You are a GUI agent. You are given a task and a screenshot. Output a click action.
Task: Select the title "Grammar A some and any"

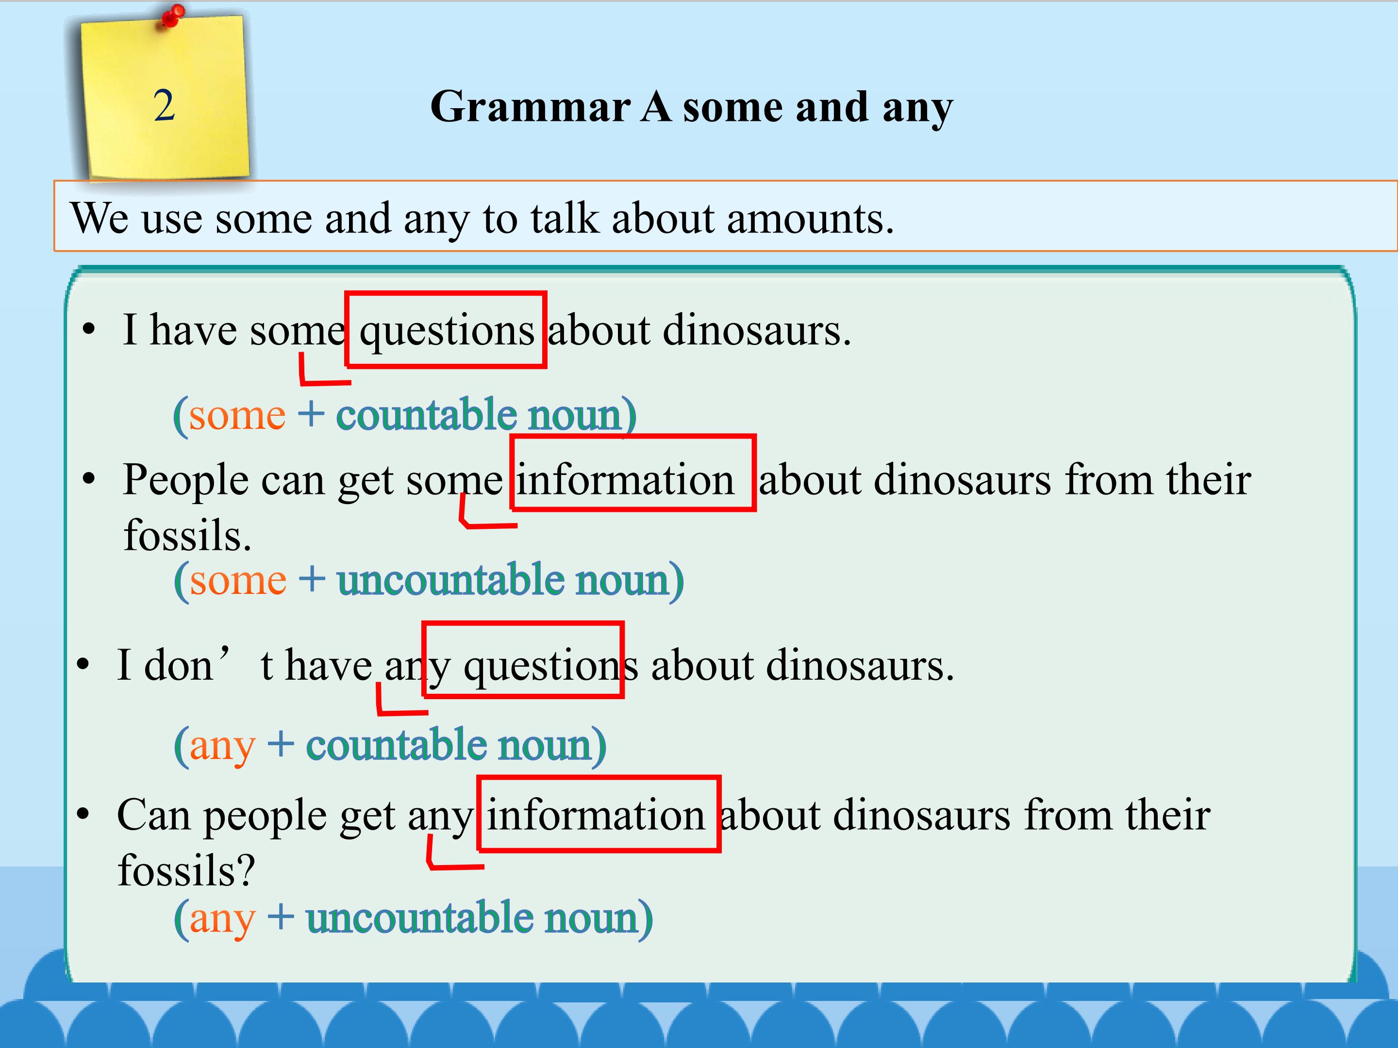[x=691, y=107]
